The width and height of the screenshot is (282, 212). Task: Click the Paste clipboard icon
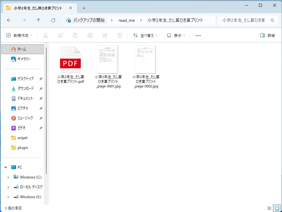pyautogui.click(x=75, y=35)
